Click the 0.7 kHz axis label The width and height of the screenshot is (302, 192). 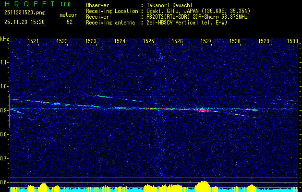point(4,158)
